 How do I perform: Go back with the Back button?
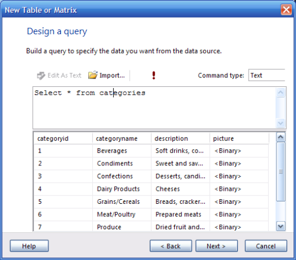[170, 246]
